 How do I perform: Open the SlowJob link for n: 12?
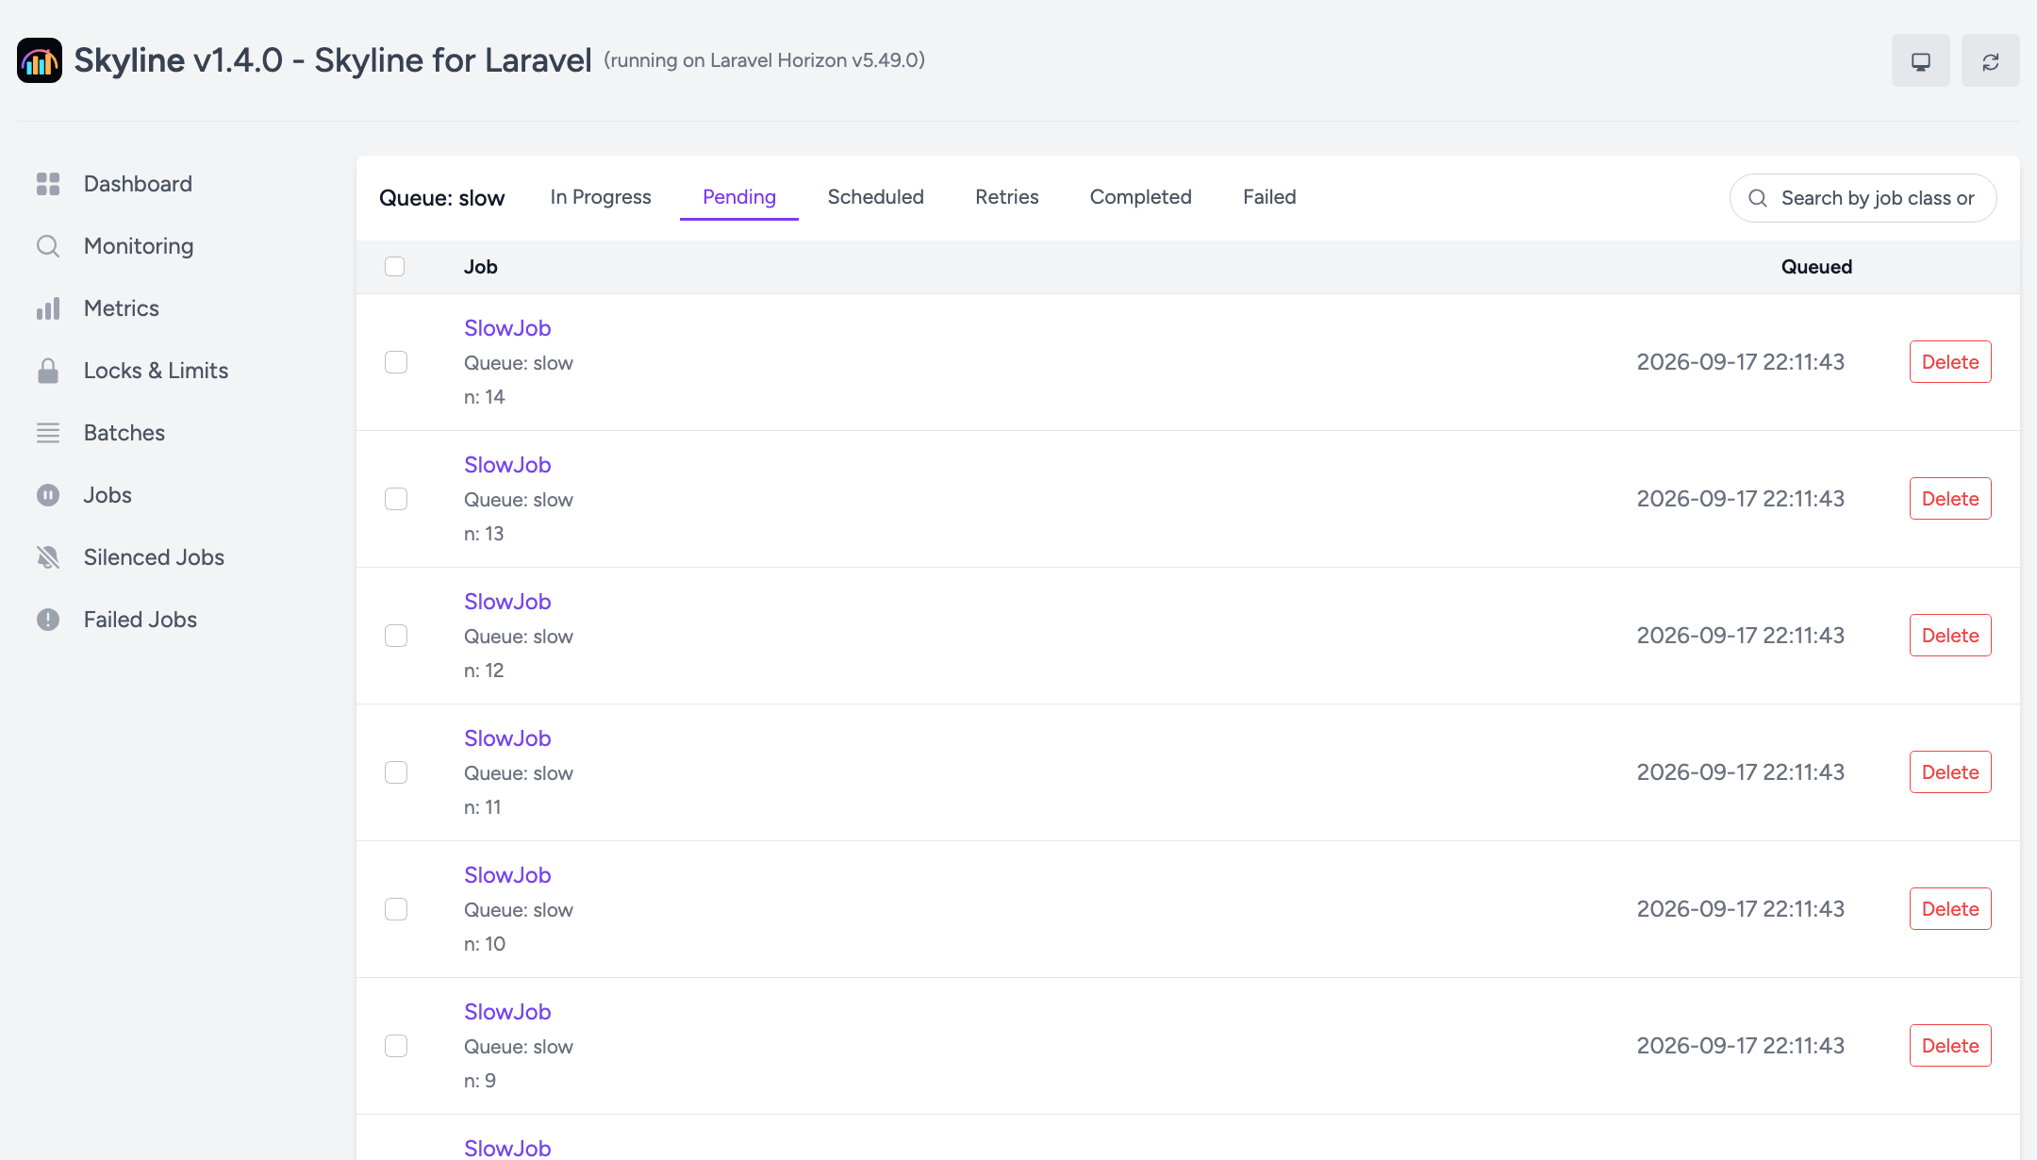507,602
